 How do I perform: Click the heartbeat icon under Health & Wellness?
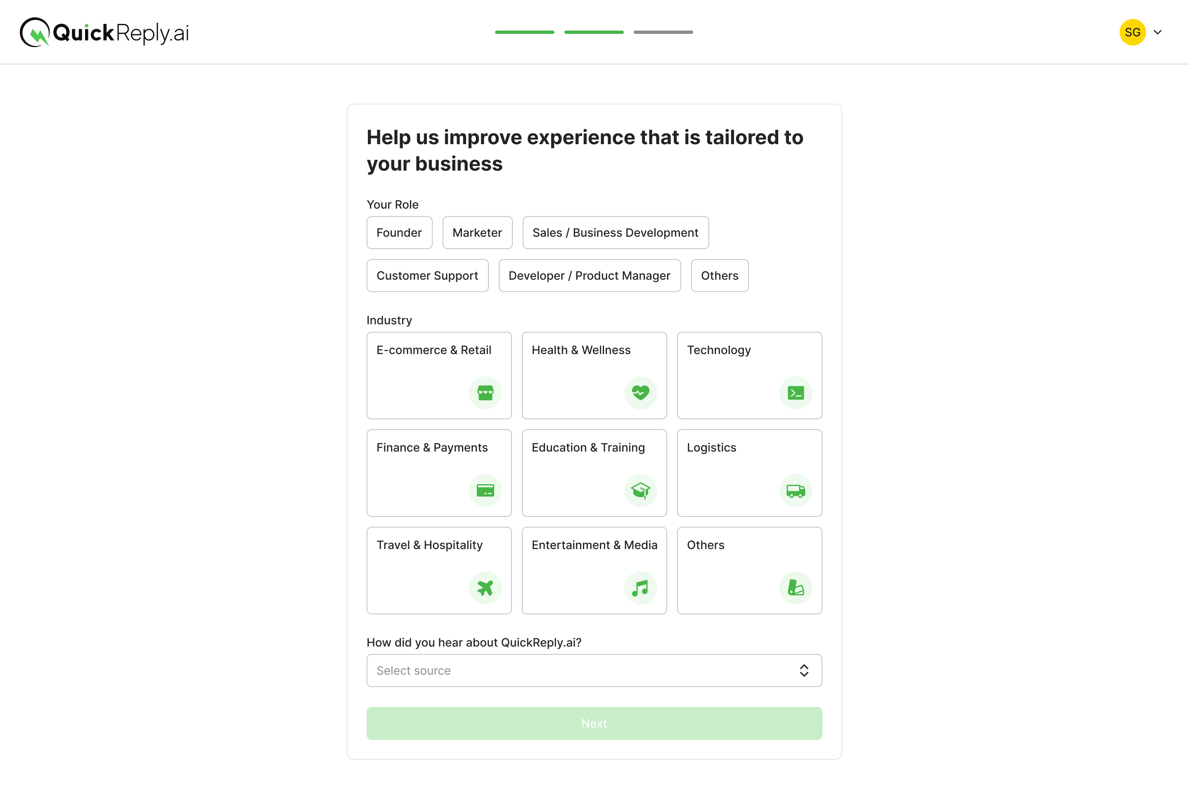[x=640, y=393]
